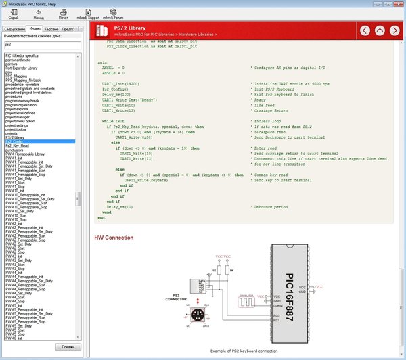Show more tabs with the right tab arrow
The height and width of the screenshot is (360, 406).
click(x=81, y=28)
